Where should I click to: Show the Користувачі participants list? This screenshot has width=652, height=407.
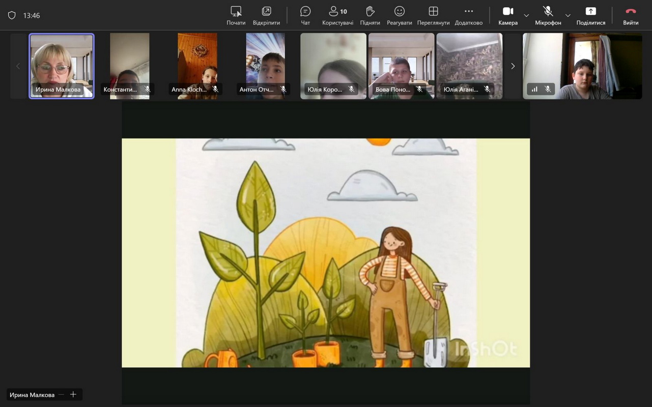(x=337, y=15)
